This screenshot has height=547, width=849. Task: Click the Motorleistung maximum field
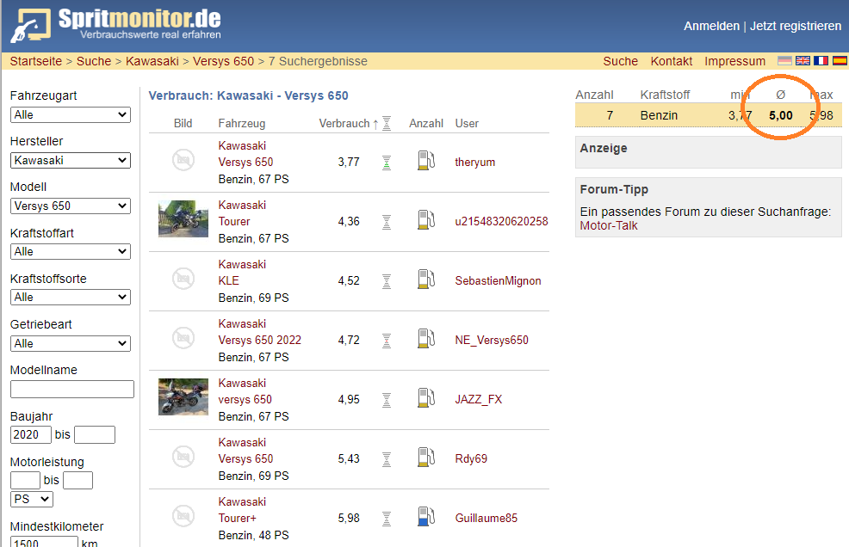[x=78, y=480]
